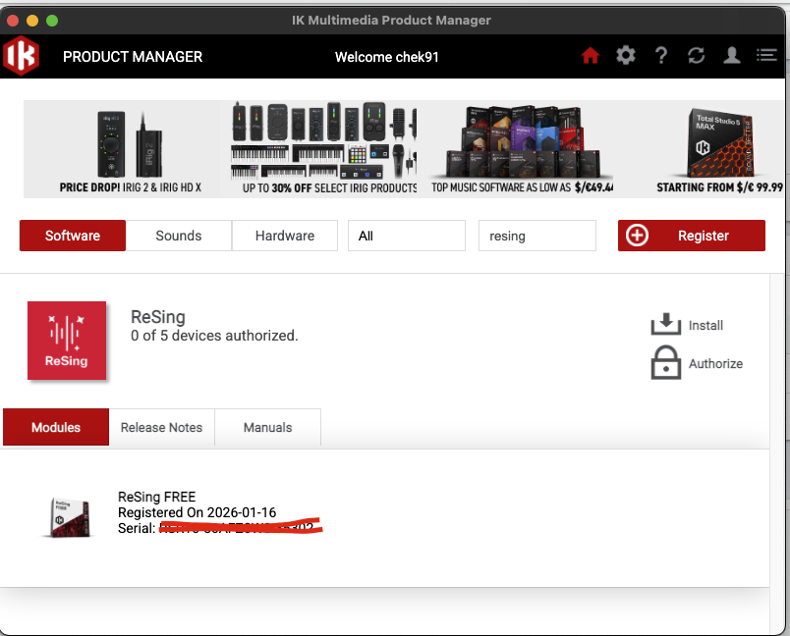Switch to the Sounds tab
The width and height of the screenshot is (790, 636).
point(179,236)
